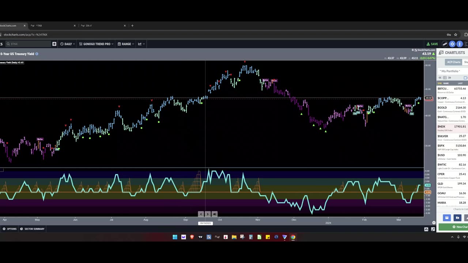Tick the checkbox in the ChartLists toolbar
Screen dimensions: 468x263
[x=465, y=78]
